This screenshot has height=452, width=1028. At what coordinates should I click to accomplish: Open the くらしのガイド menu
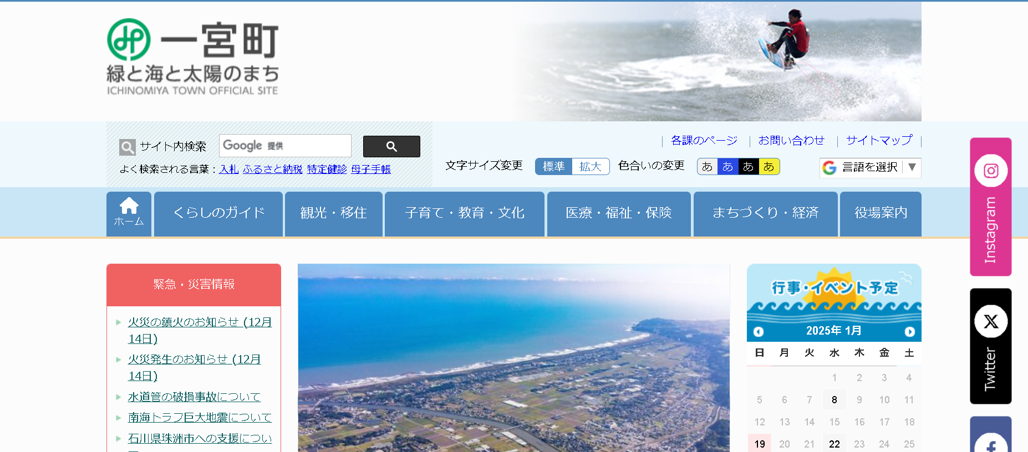(218, 214)
